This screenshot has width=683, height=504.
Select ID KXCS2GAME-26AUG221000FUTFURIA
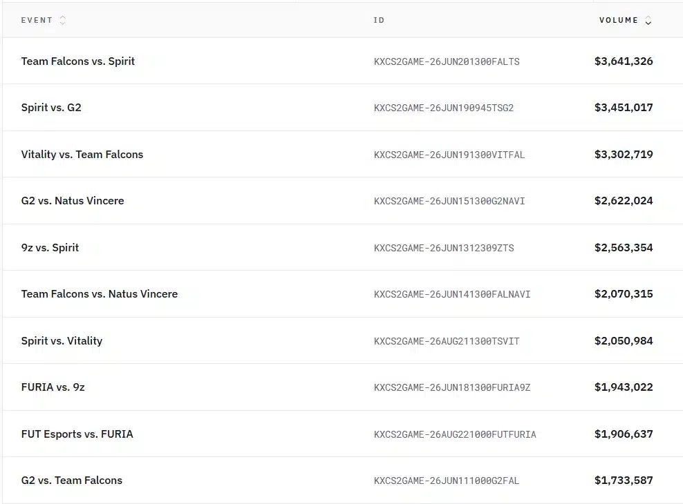455,434
